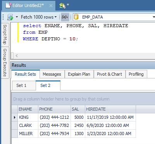
Task: Click hire date 1/23/2020 12:00:00 AM
Action: [110, 134]
